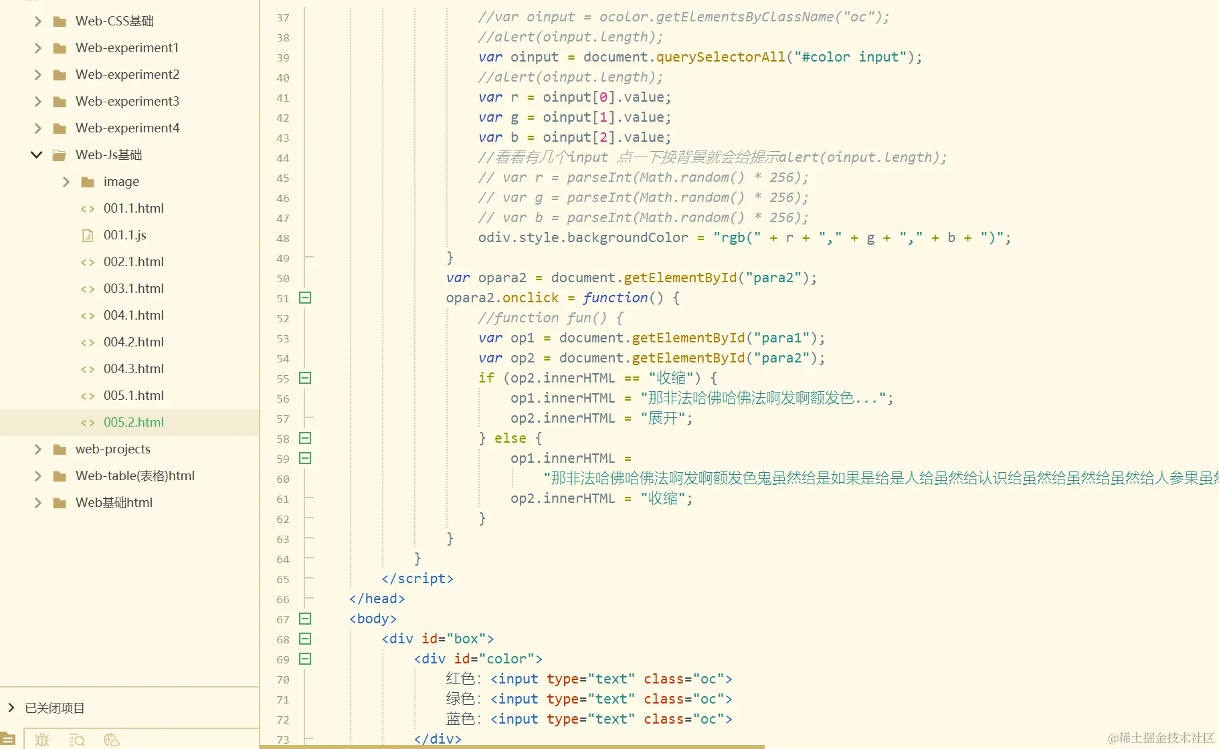Fold the body tag at line 67
This screenshot has height=749, width=1219.
[305, 619]
